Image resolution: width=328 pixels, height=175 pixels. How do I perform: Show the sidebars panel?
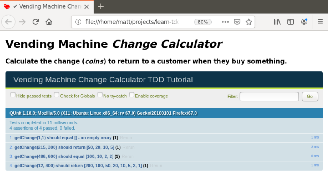(291, 22)
